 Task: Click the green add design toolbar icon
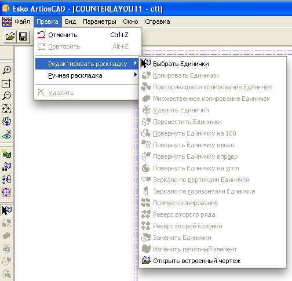6,154
